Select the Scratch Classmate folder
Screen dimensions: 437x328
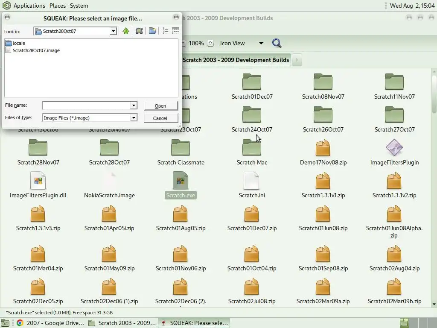181,152
